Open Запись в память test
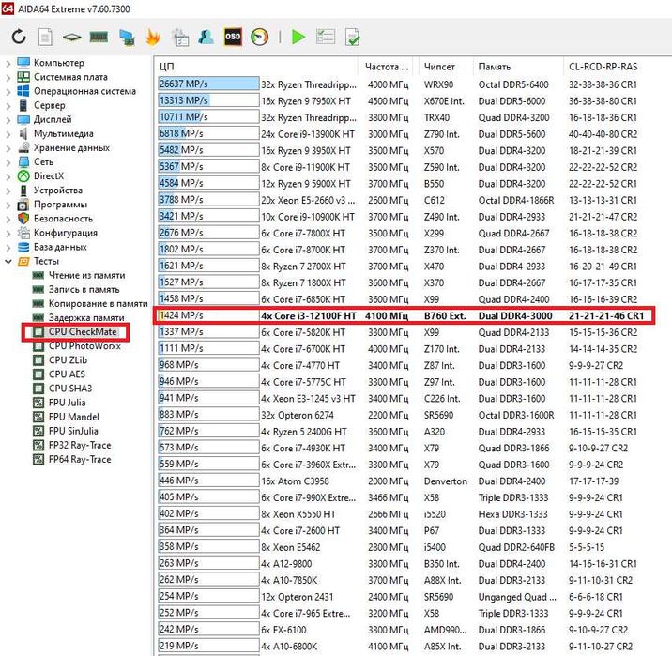672x656 pixels. tap(84, 289)
